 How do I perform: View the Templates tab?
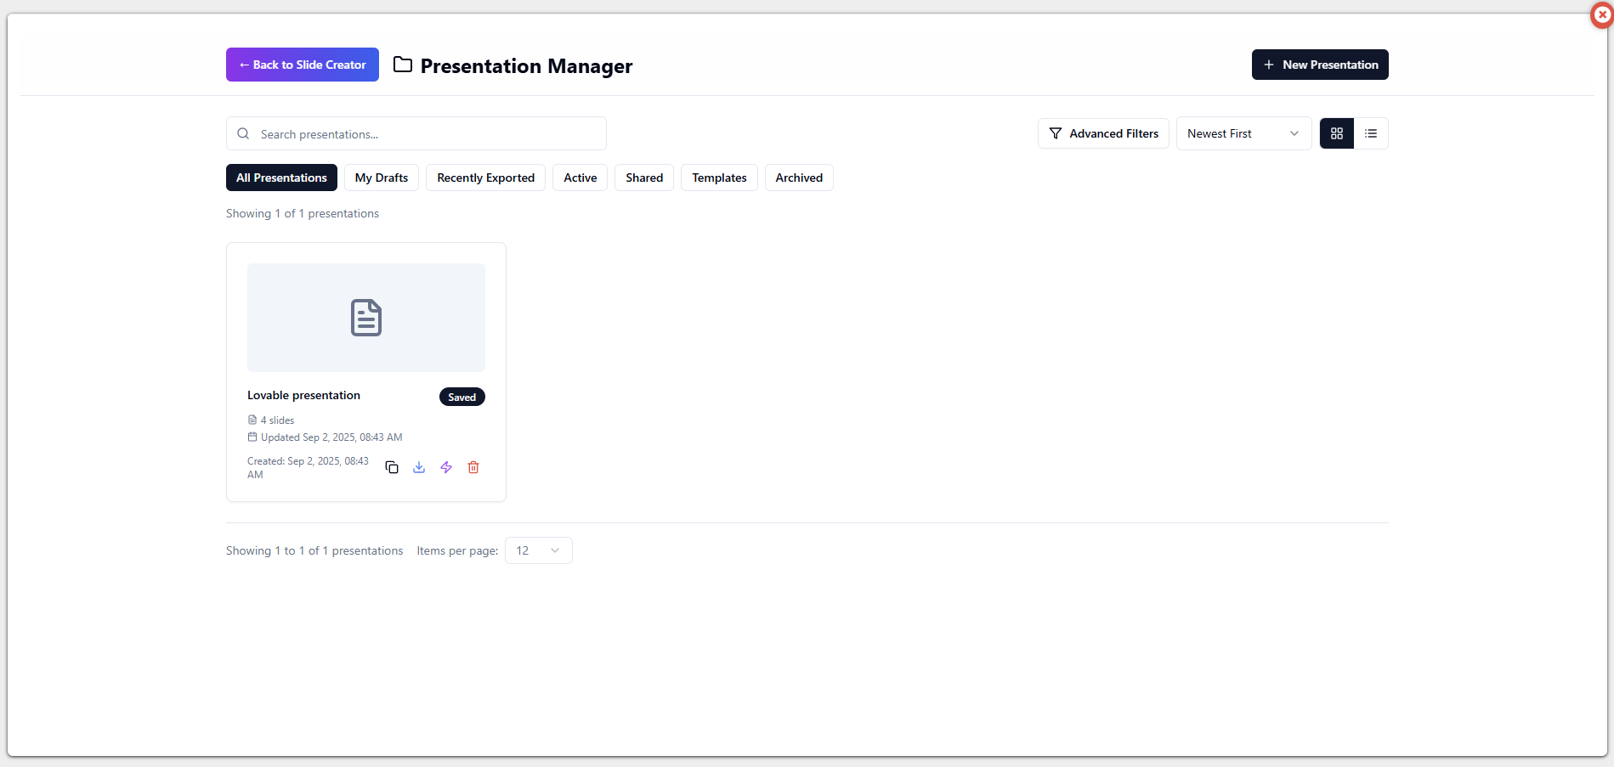pyautogui.click(x=718, y=178)
